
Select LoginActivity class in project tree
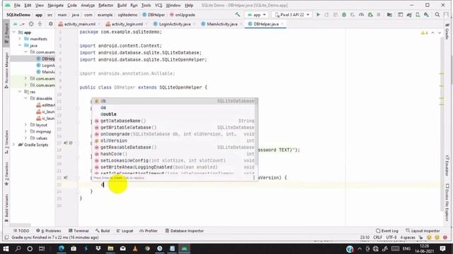[x=45, y=66]
